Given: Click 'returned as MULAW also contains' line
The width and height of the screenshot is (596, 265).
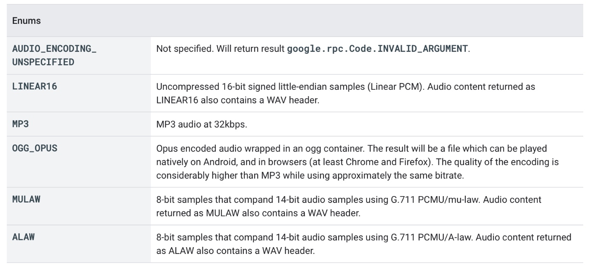Looking at the screenshot, I should (235, 212).
